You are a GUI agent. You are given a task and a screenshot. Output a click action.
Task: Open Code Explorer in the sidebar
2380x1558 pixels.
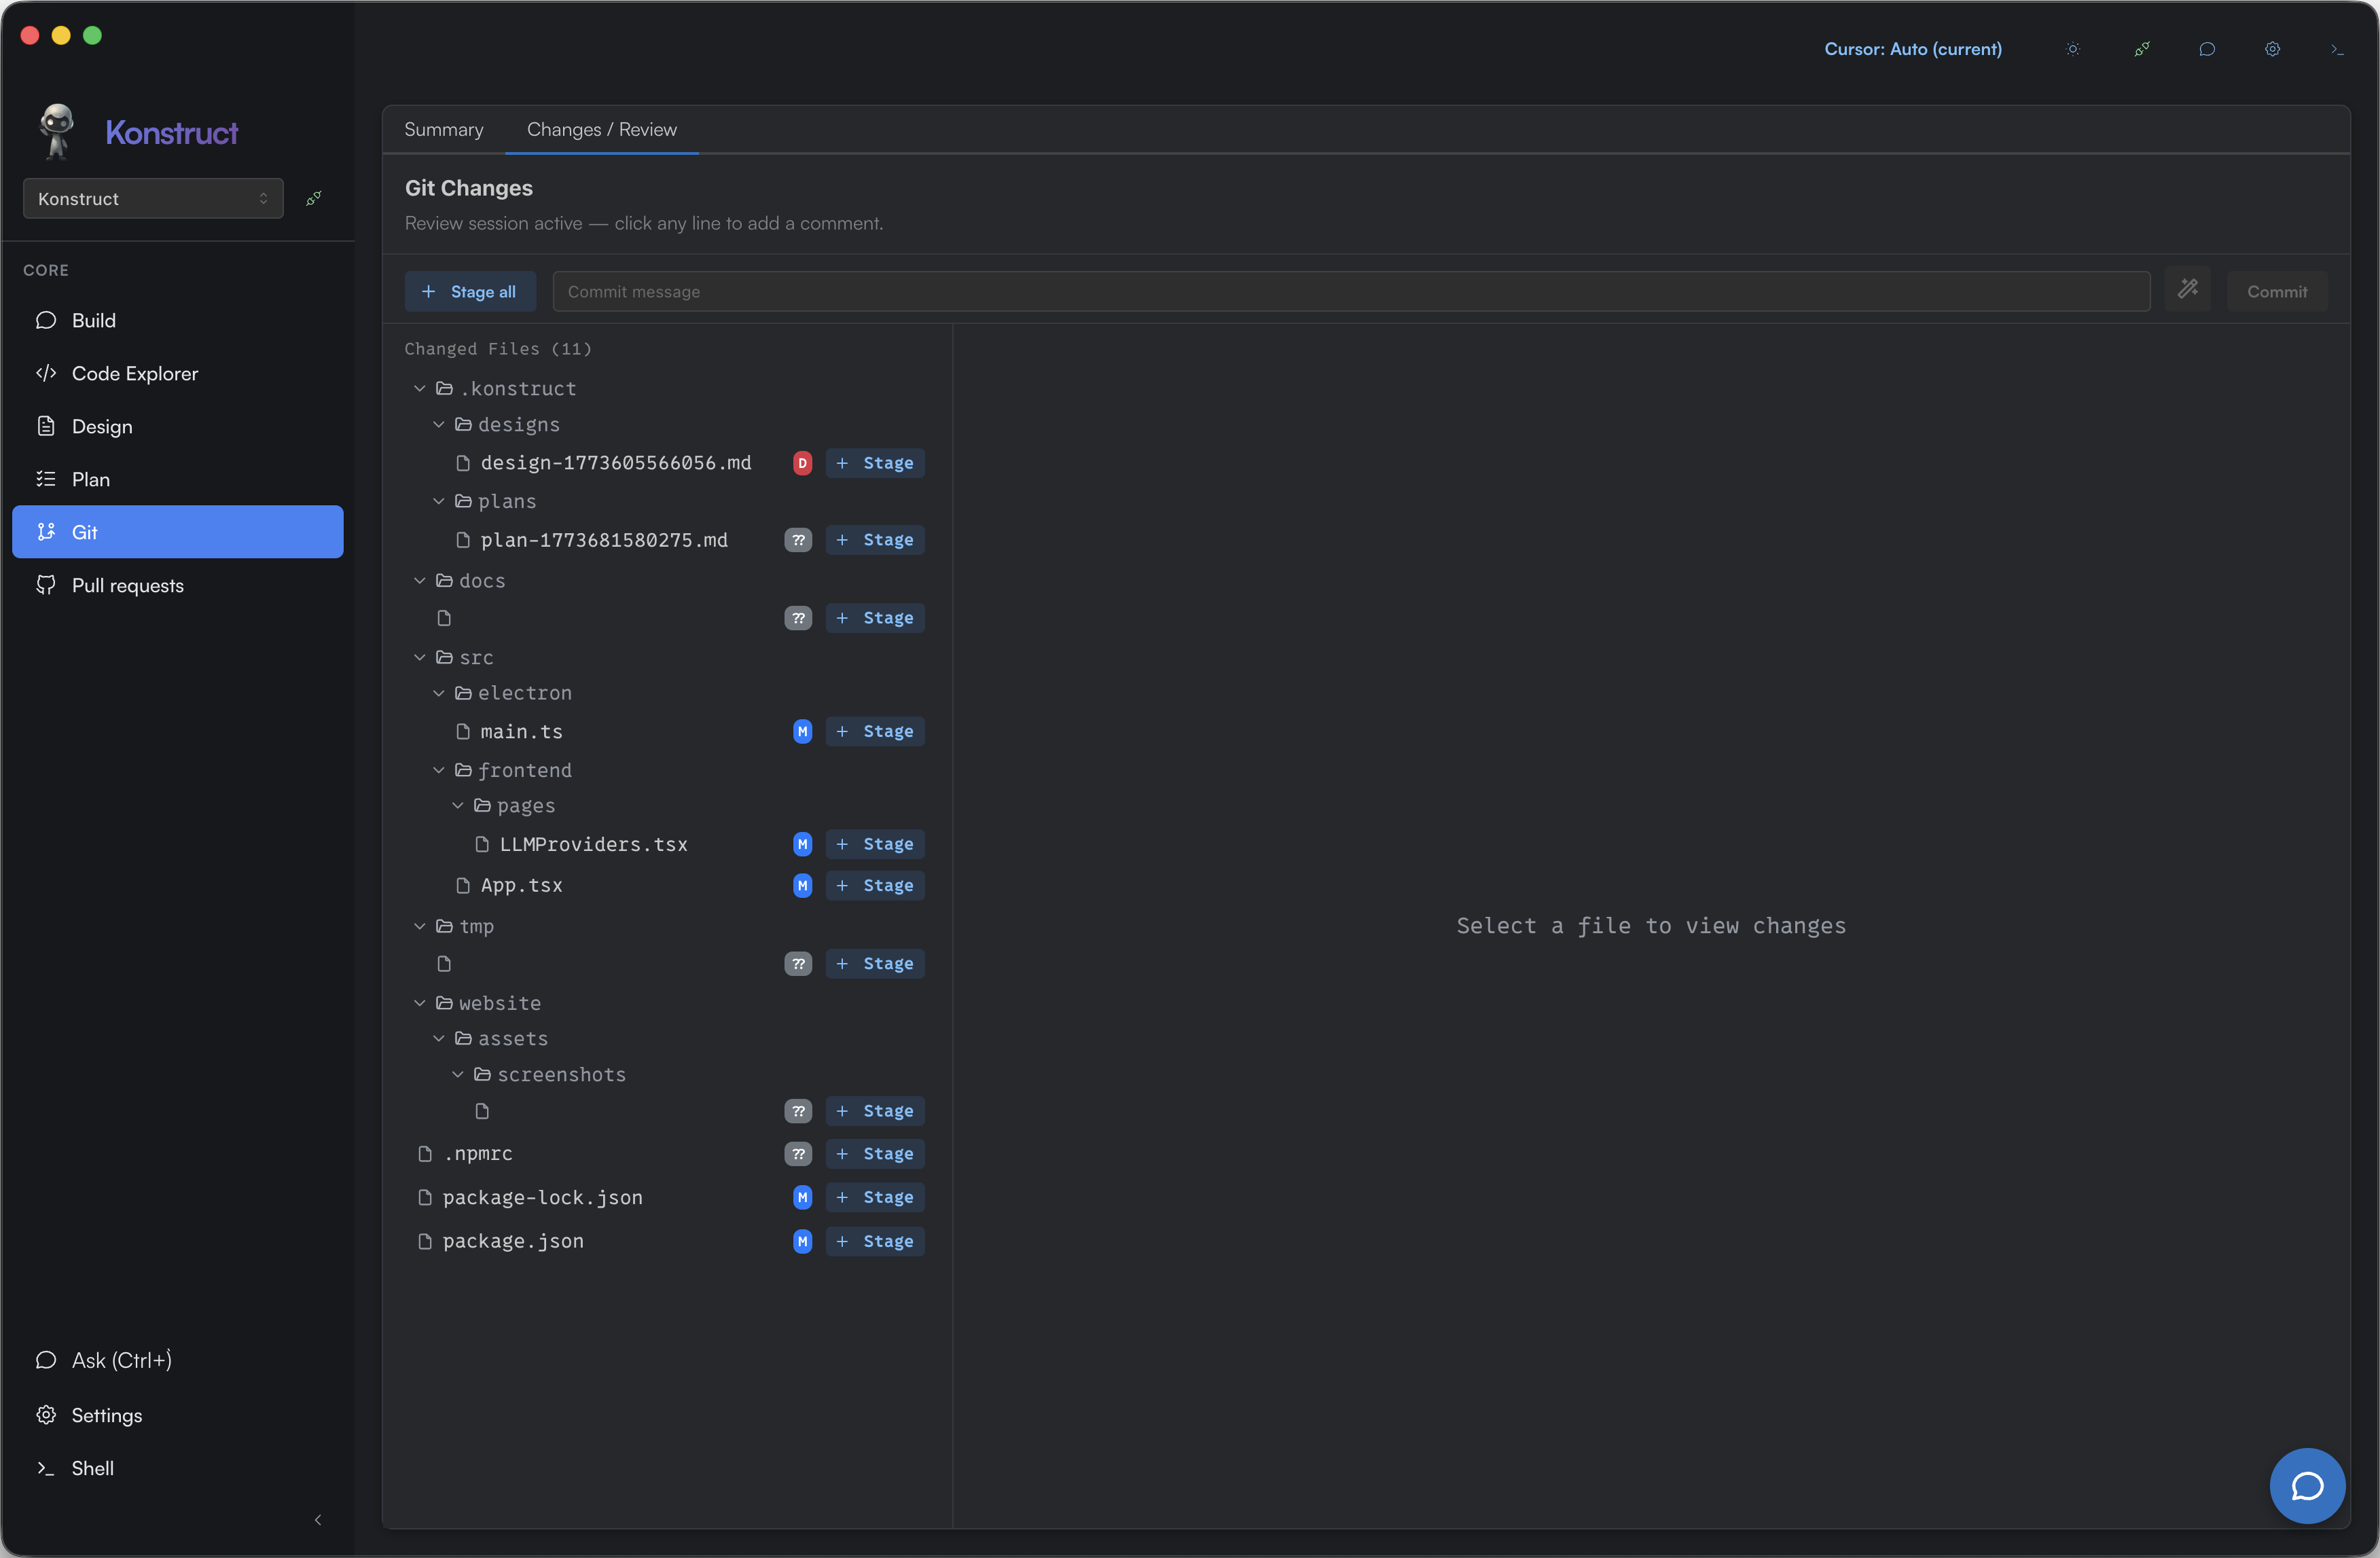(x=135, y=373)
